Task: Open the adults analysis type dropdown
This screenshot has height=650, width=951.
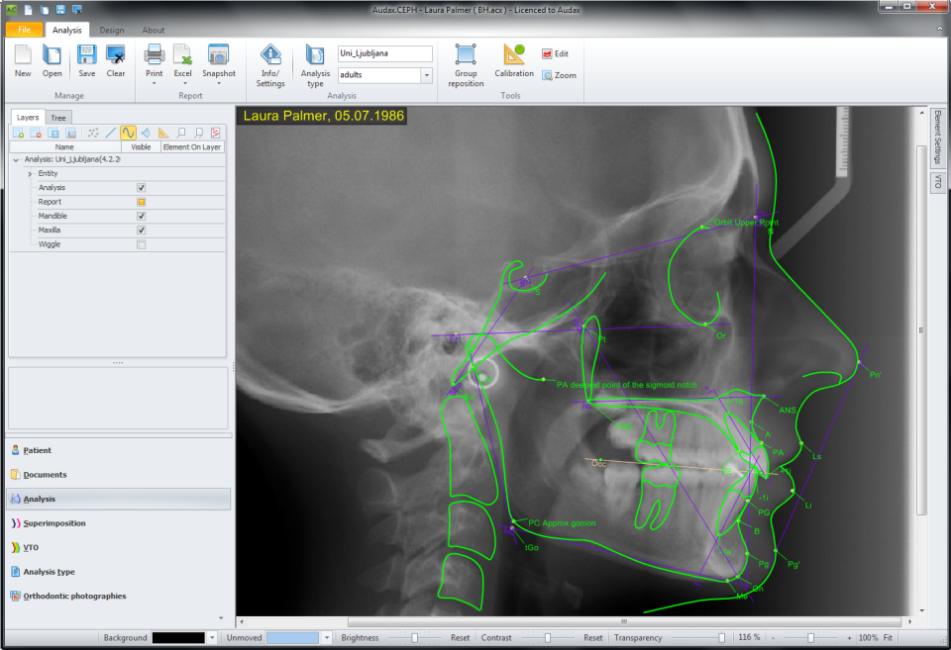Action: (x=426, y=74)
